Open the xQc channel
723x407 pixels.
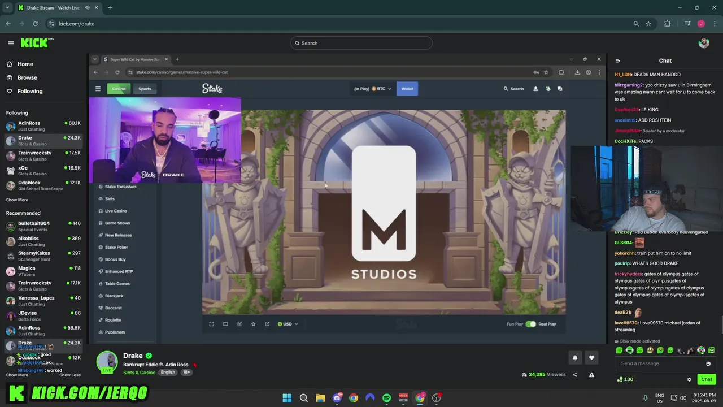coord(43,171)
